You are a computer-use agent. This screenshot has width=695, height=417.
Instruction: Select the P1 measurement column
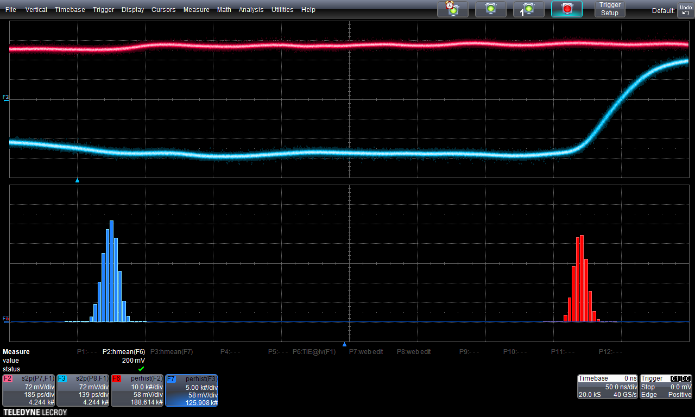click(x=87, y=352)
